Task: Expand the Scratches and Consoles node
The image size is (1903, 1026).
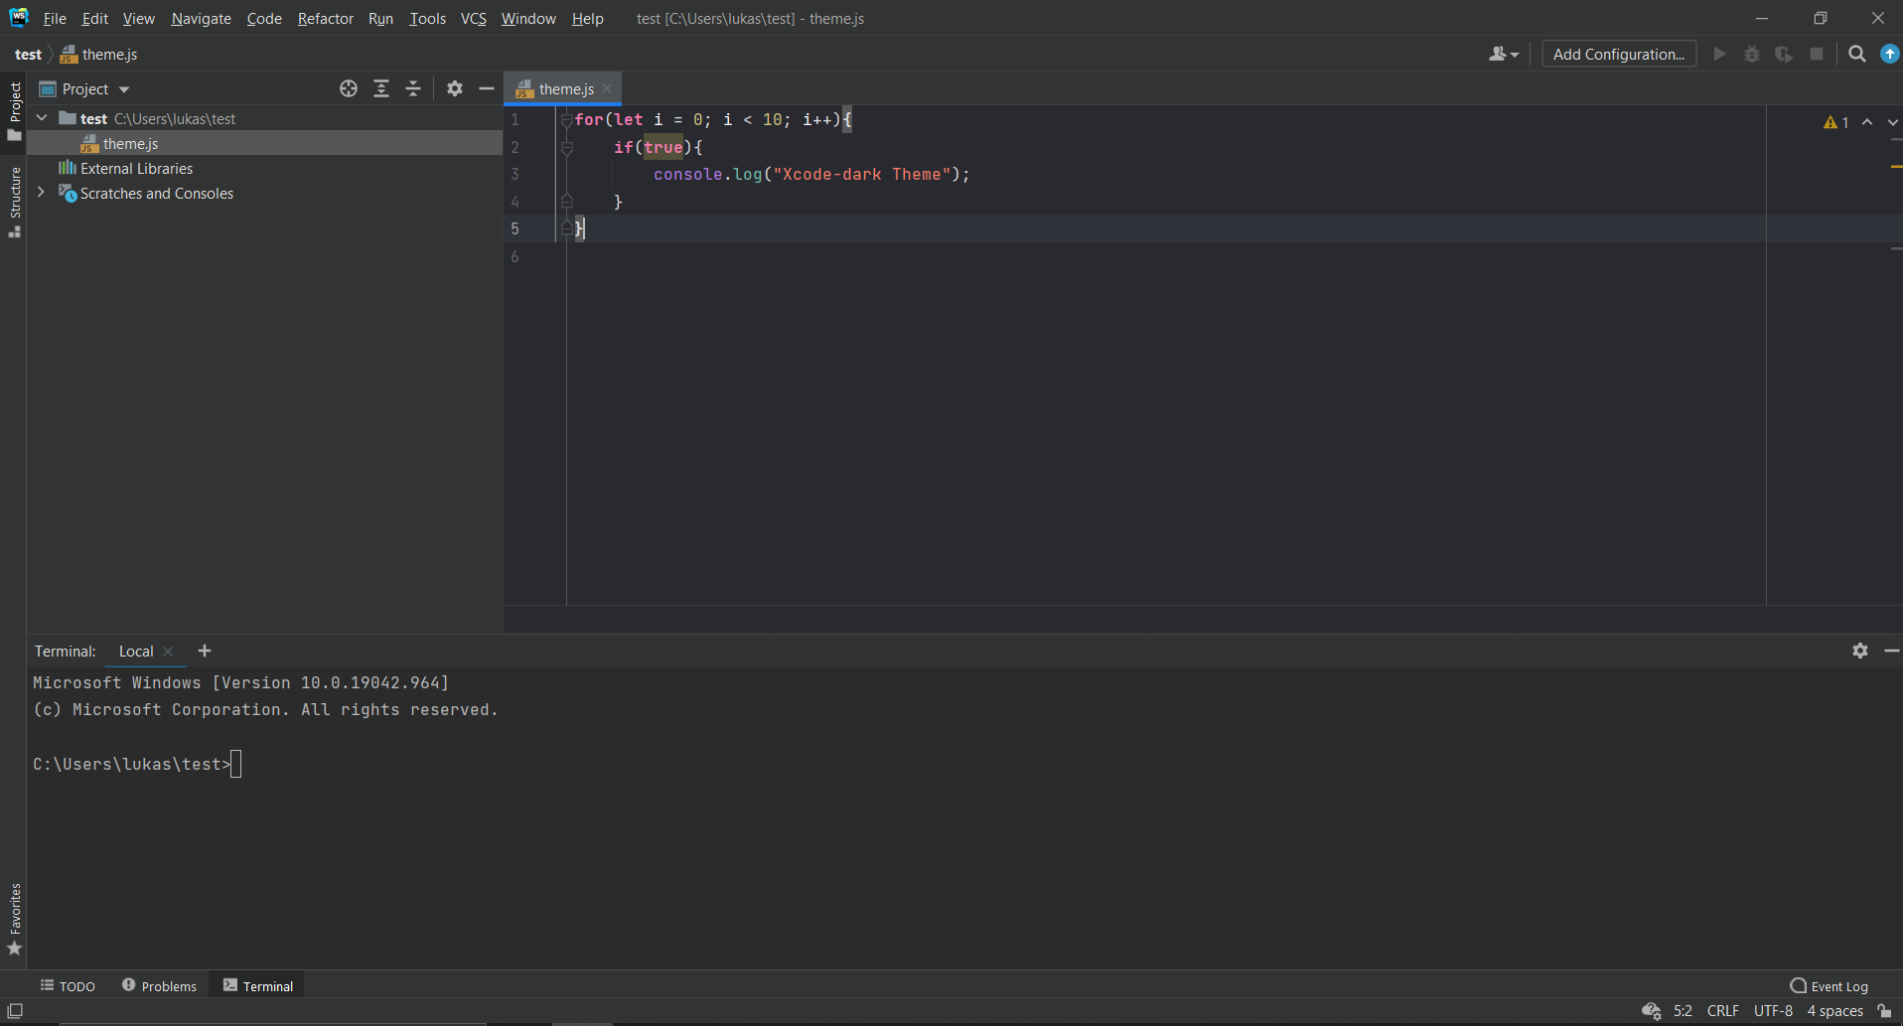Action: tap(40, 193)
